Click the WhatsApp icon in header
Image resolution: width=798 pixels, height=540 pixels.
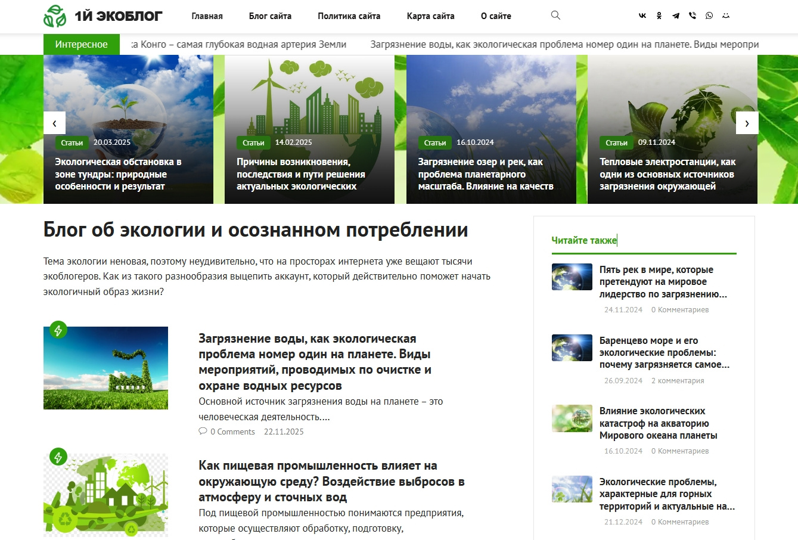(x=709, y=16)
